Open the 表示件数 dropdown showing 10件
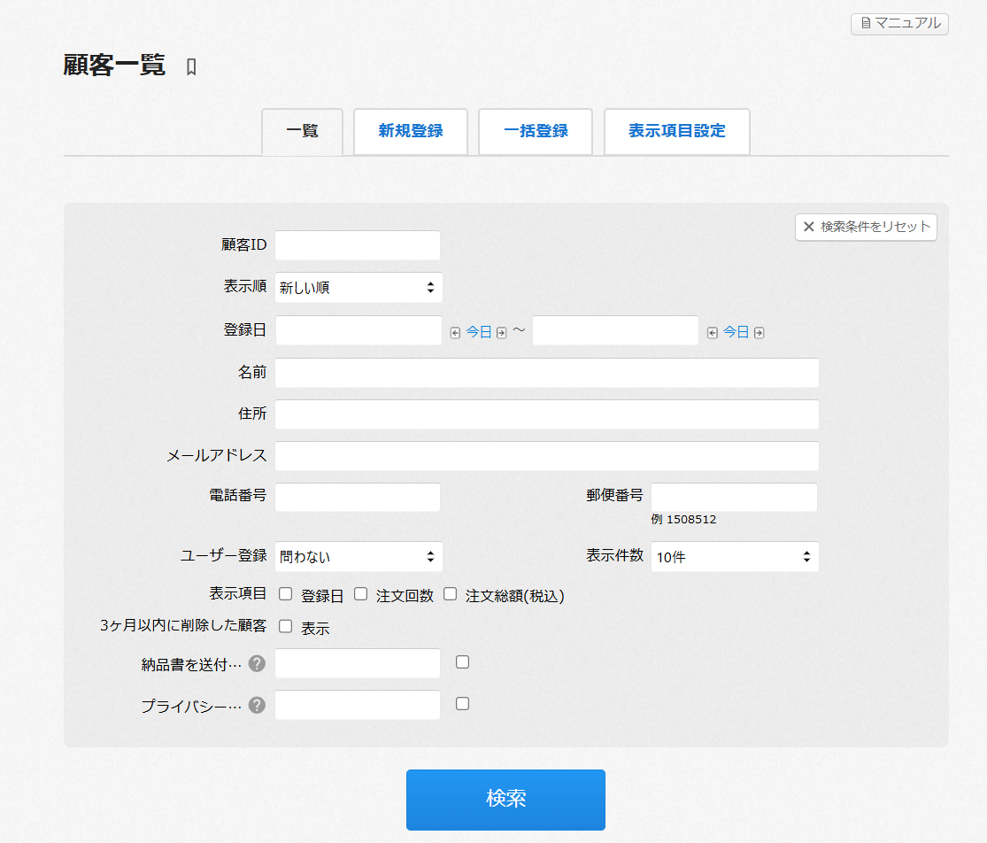 click(735, 557)
